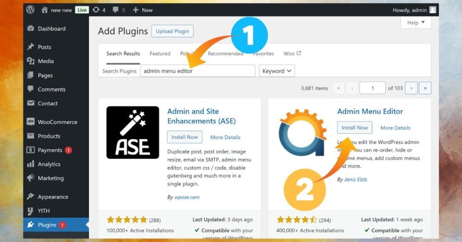Open the Janis Elsts author link

coord(356,180)
